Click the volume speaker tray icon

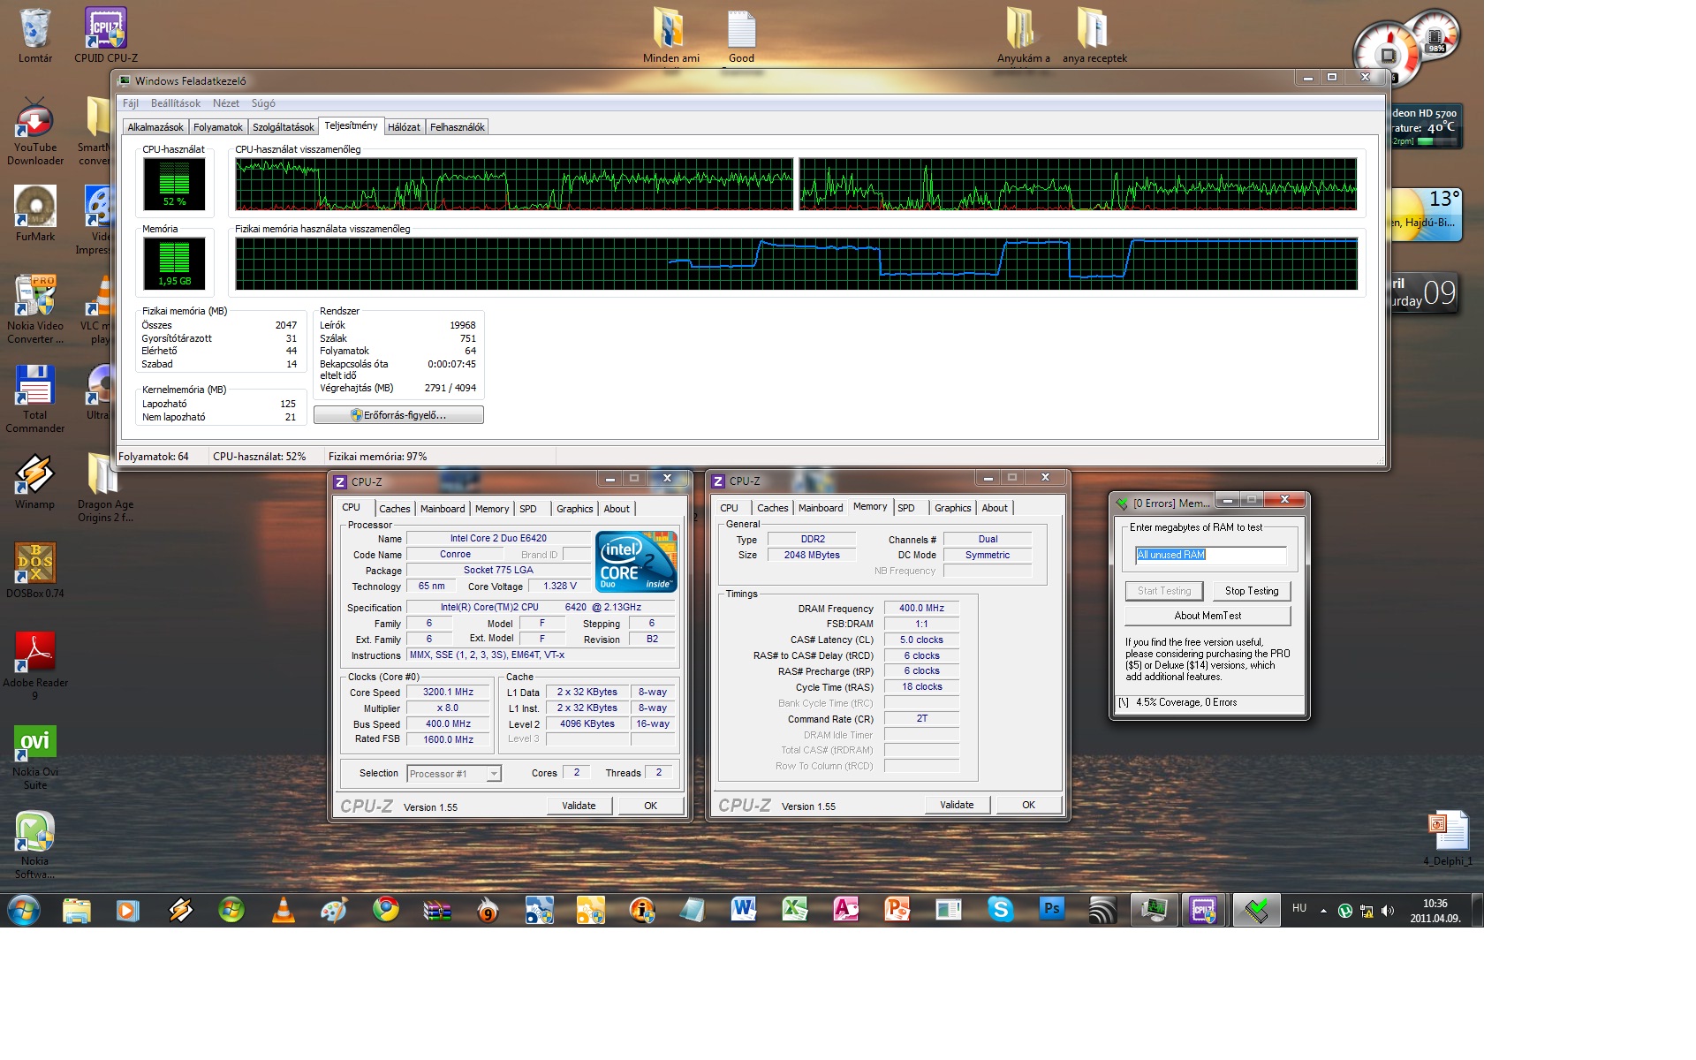tap(1388, 911)
